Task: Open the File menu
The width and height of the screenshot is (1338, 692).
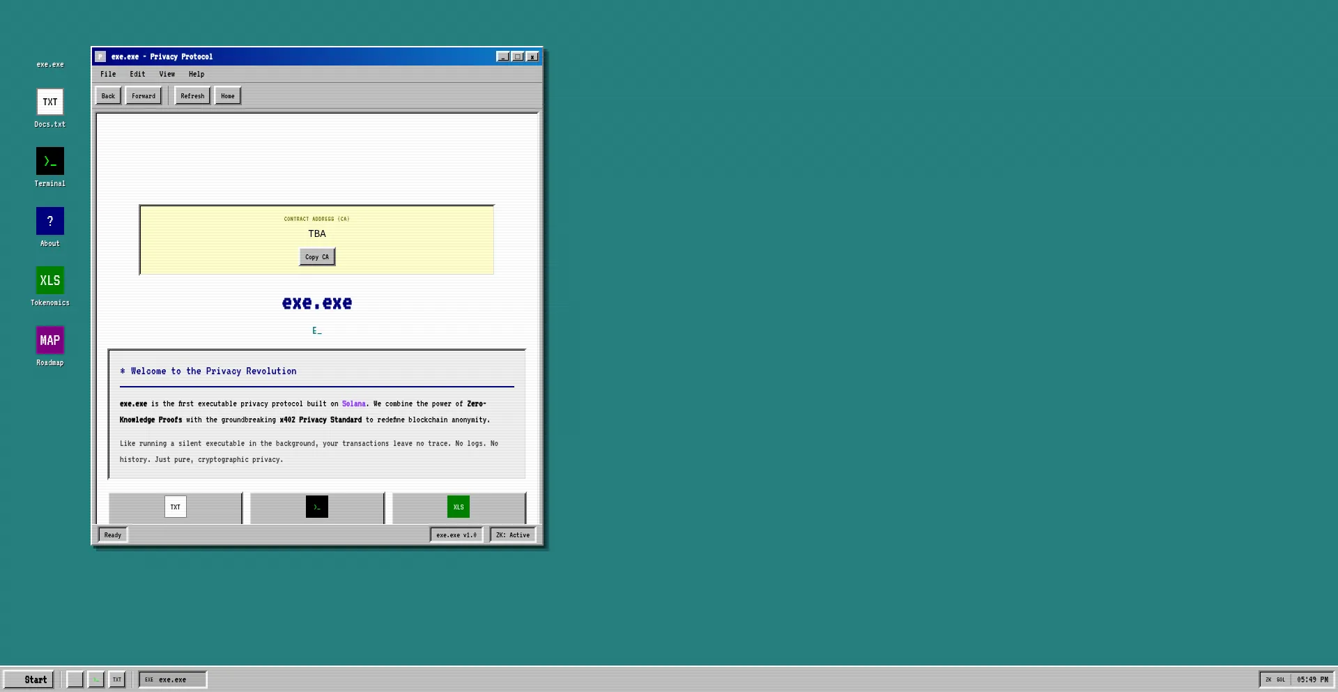Action: click(x=108, y=74)
